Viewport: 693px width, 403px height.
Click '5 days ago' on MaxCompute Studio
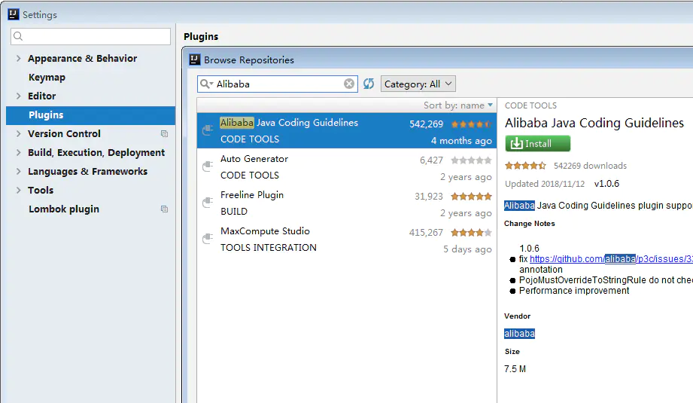point(467,249)
